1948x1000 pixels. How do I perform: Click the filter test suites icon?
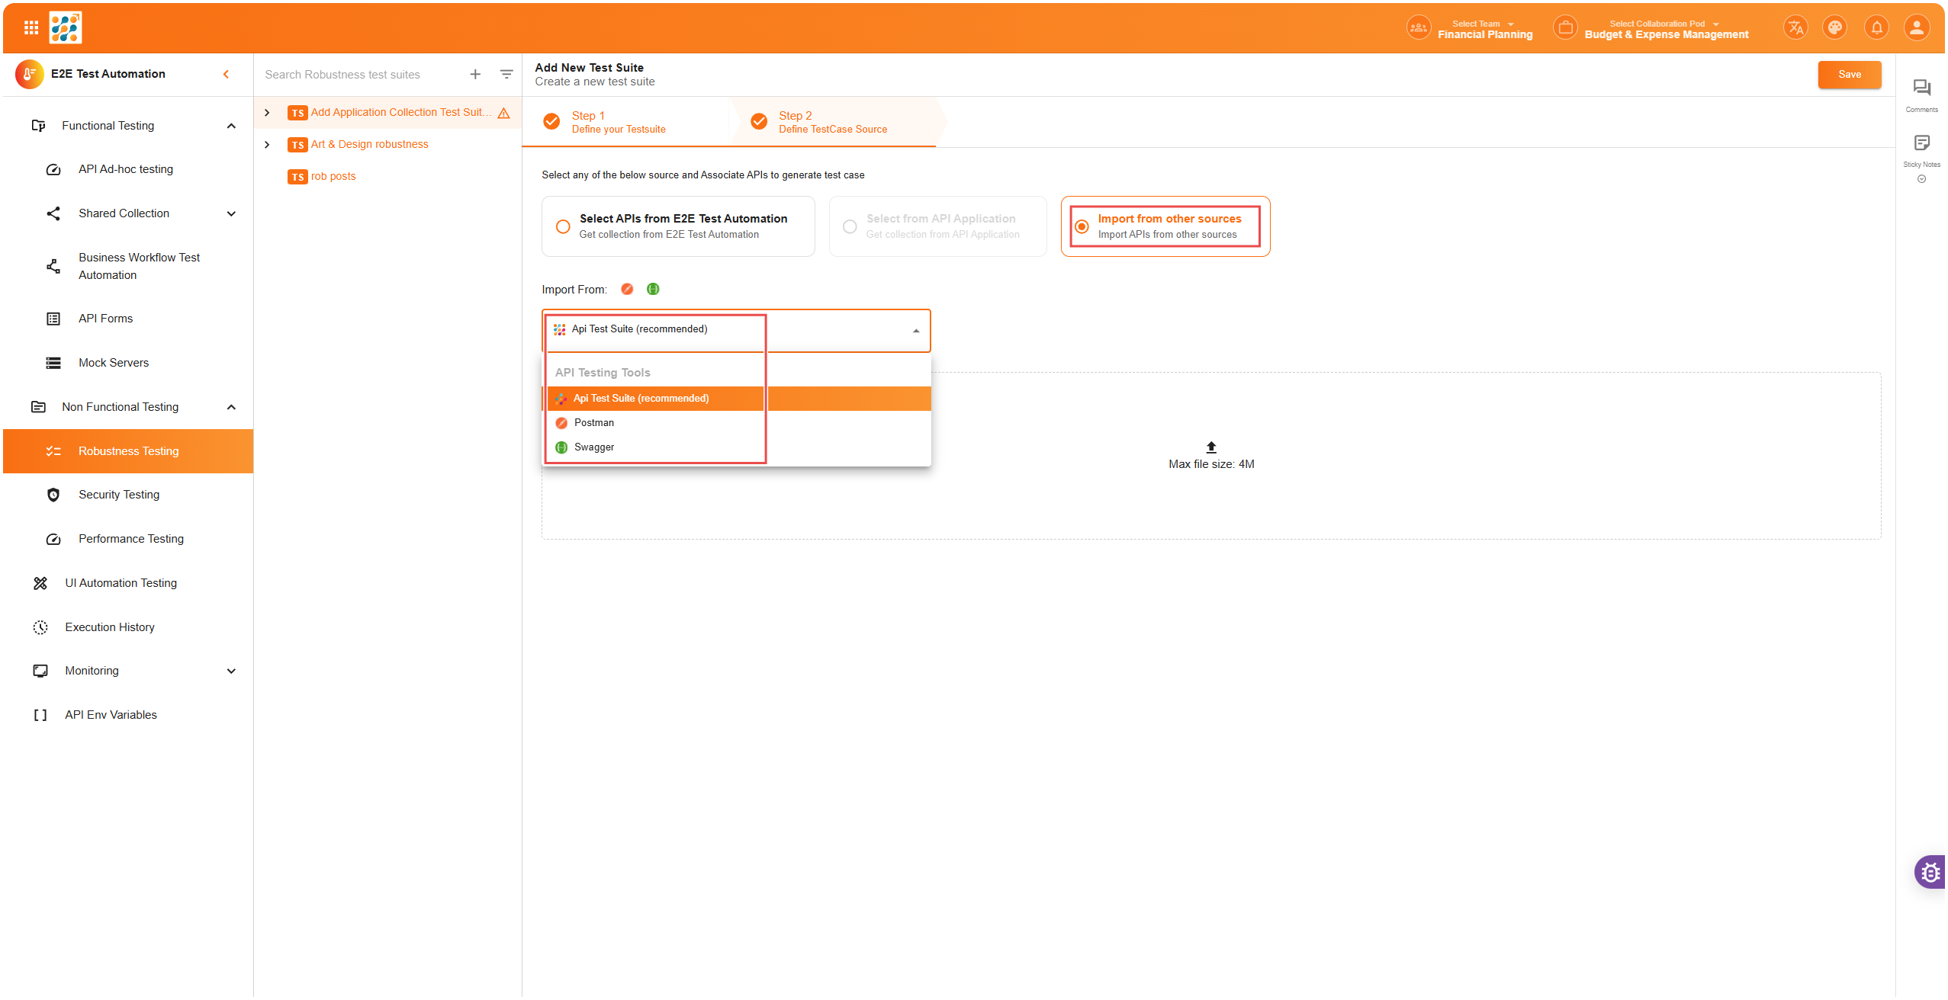(506, 74)
